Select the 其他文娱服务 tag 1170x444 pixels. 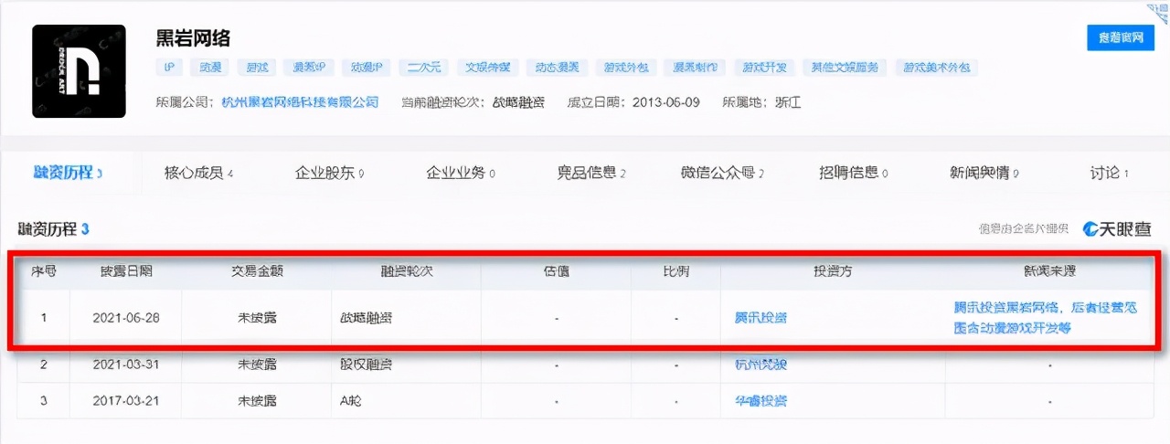(845, 68)
